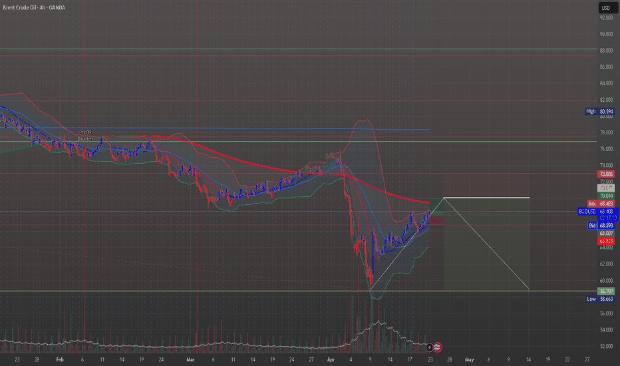
Task: Open the USD currency selector
Action: [x=607, y=7]
